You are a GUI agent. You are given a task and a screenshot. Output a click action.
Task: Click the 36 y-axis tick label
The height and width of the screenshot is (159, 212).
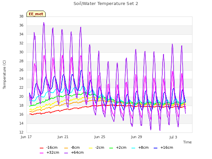click(x=21, y=25)
